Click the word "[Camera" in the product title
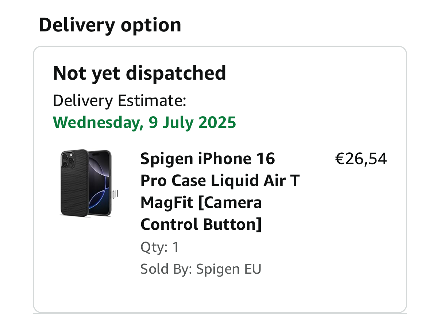This screenshot has height=323, width=440. [230, 203]
